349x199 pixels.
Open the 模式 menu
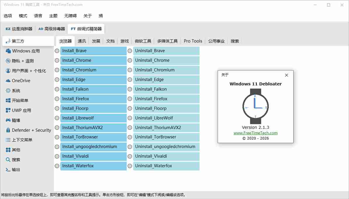point(23,16)
